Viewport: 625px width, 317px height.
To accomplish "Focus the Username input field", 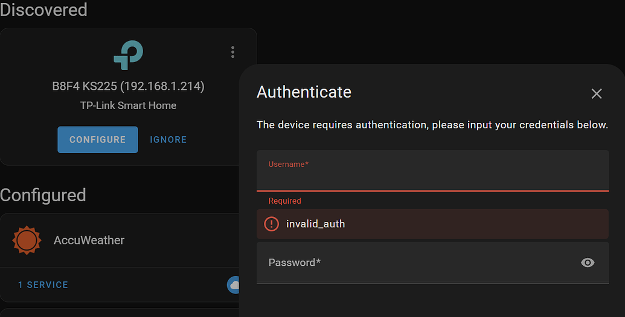I will coord(432,178).
